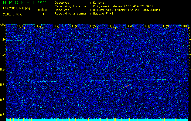
Task: Click the 1737 time marker
Action: (x=129, y=26)
